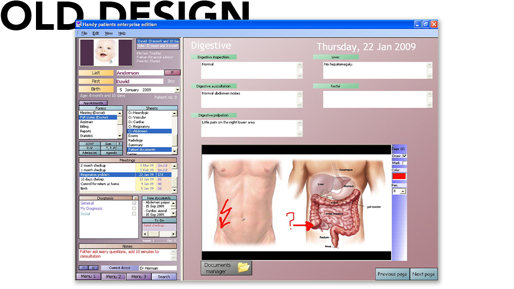Pick the red drawing Color swatch
Image resolution: width=514 pixels, height=289 pixels.
point(399,176)
